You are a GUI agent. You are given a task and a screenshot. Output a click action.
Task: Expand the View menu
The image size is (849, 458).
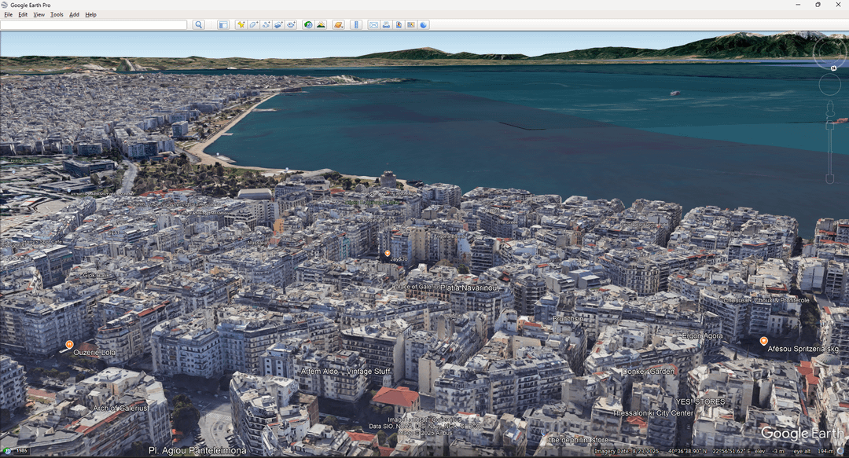[x=39, y=15]
